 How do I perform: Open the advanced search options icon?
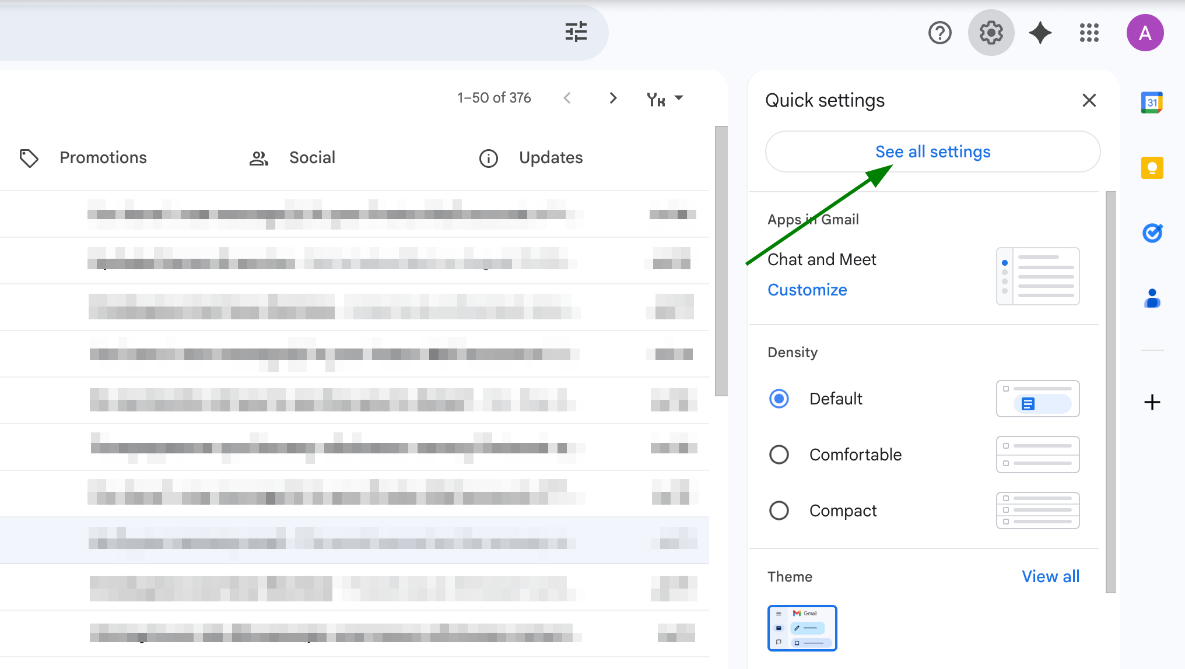tap(576, 33)
